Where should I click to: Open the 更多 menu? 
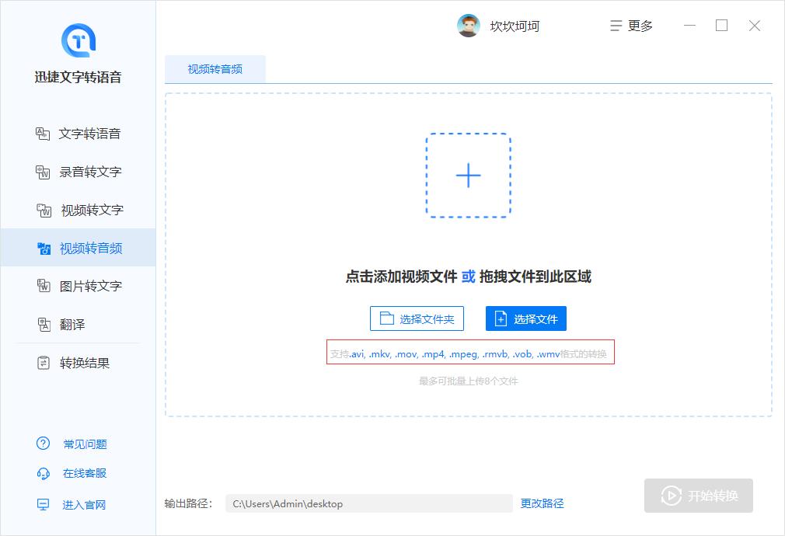(x=631, y=26)
